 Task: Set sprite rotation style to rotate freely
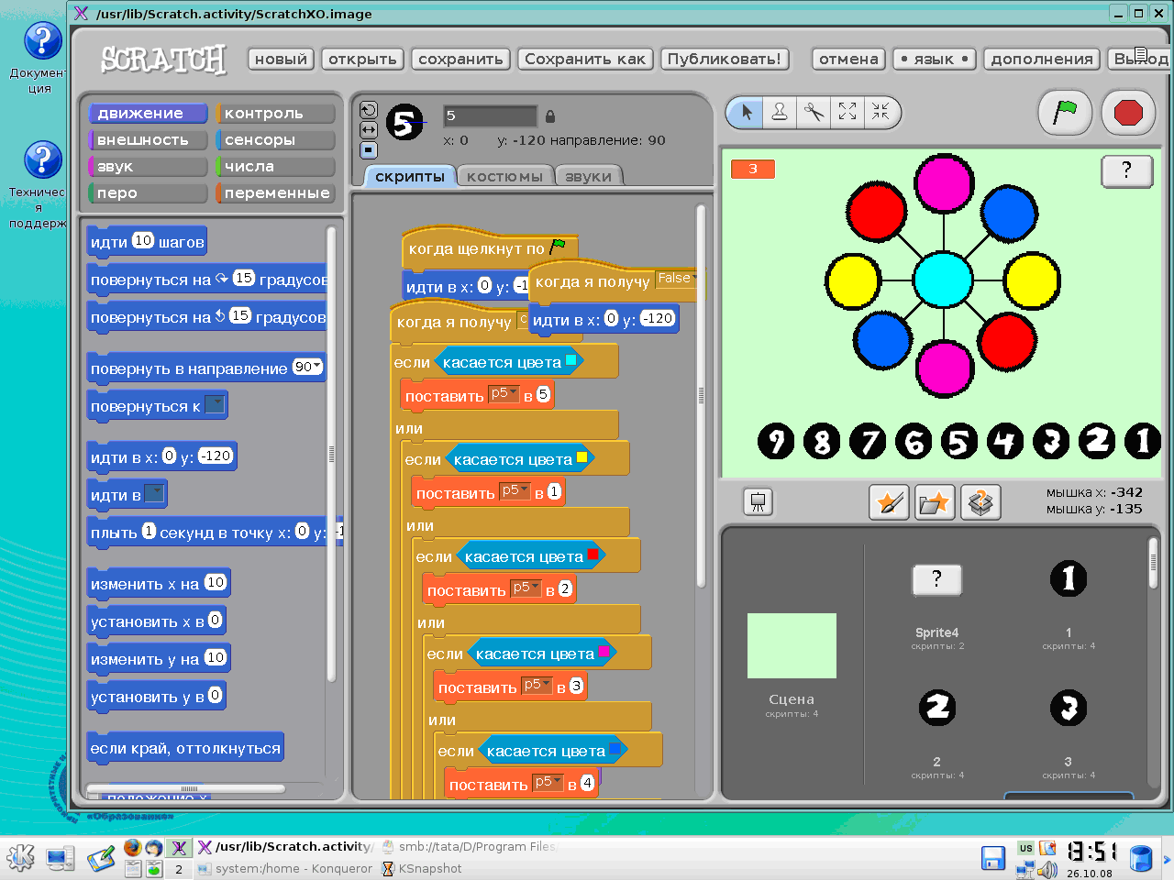pos(367,108)
